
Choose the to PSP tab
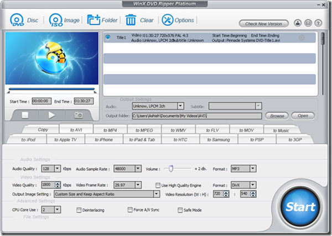257,140
